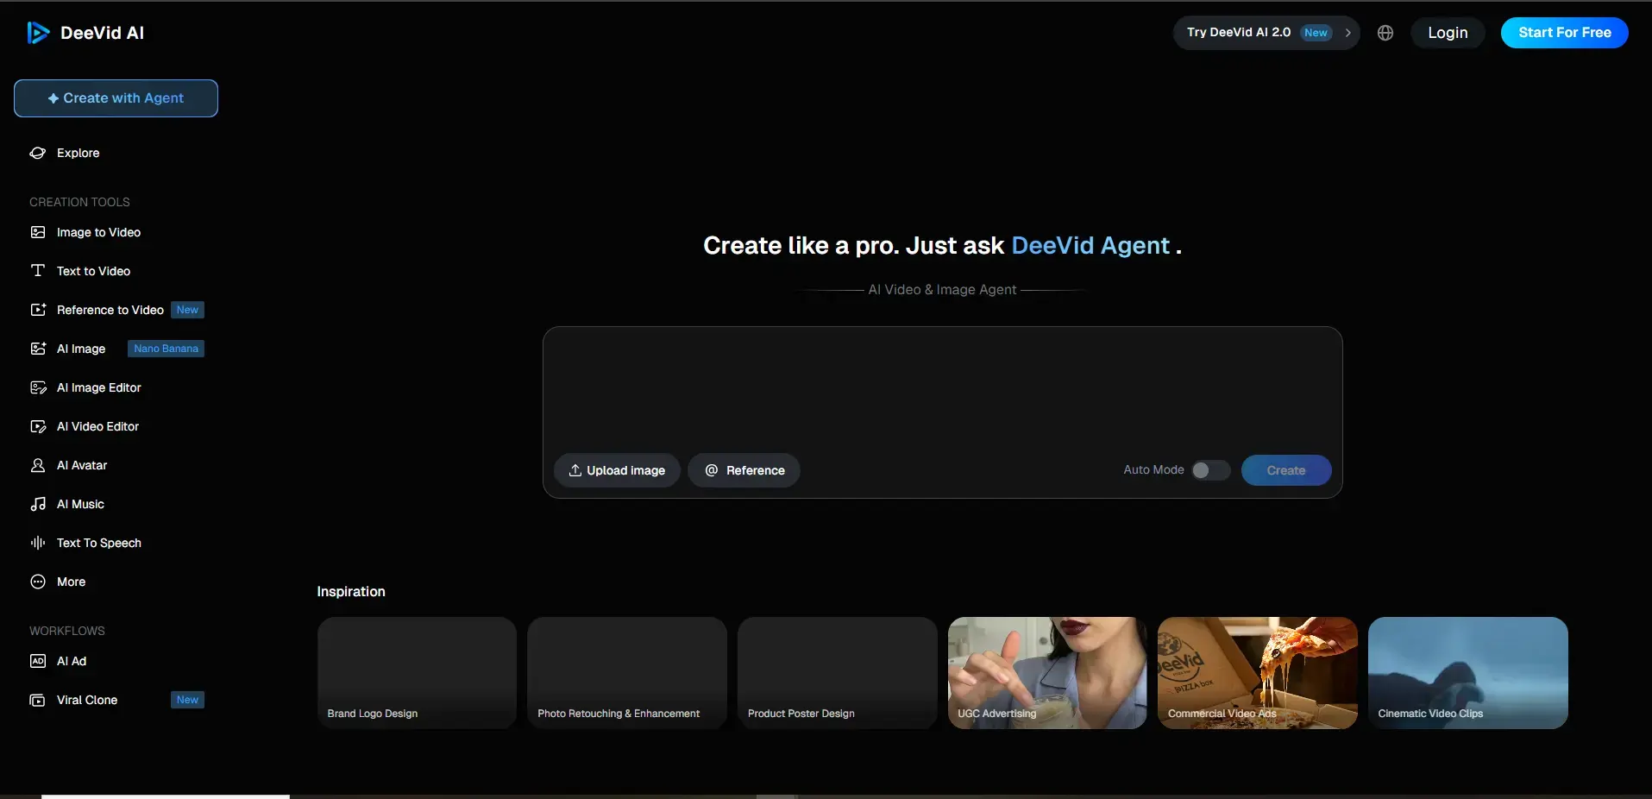Viewport: 1652px width, 799px height.
Task: Click the blue Create button
Action: click(1286, 470)
